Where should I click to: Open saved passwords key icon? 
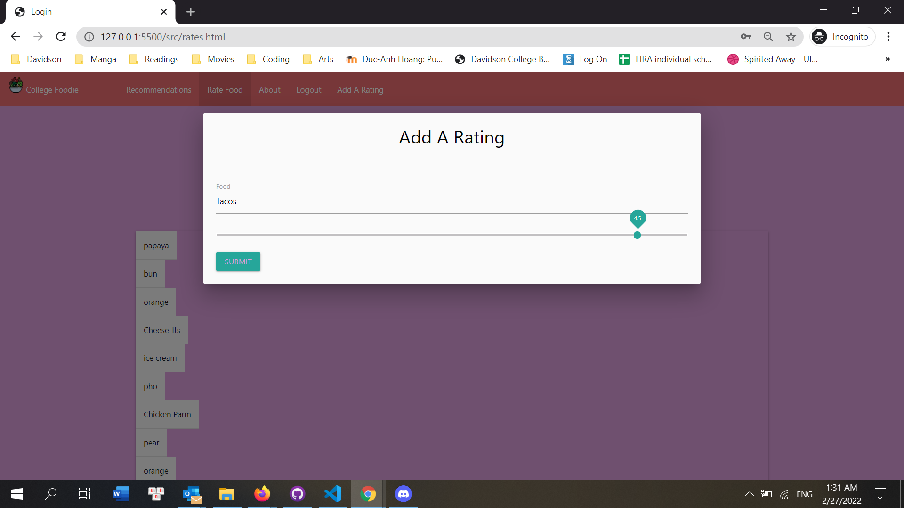tap(746, 37)
